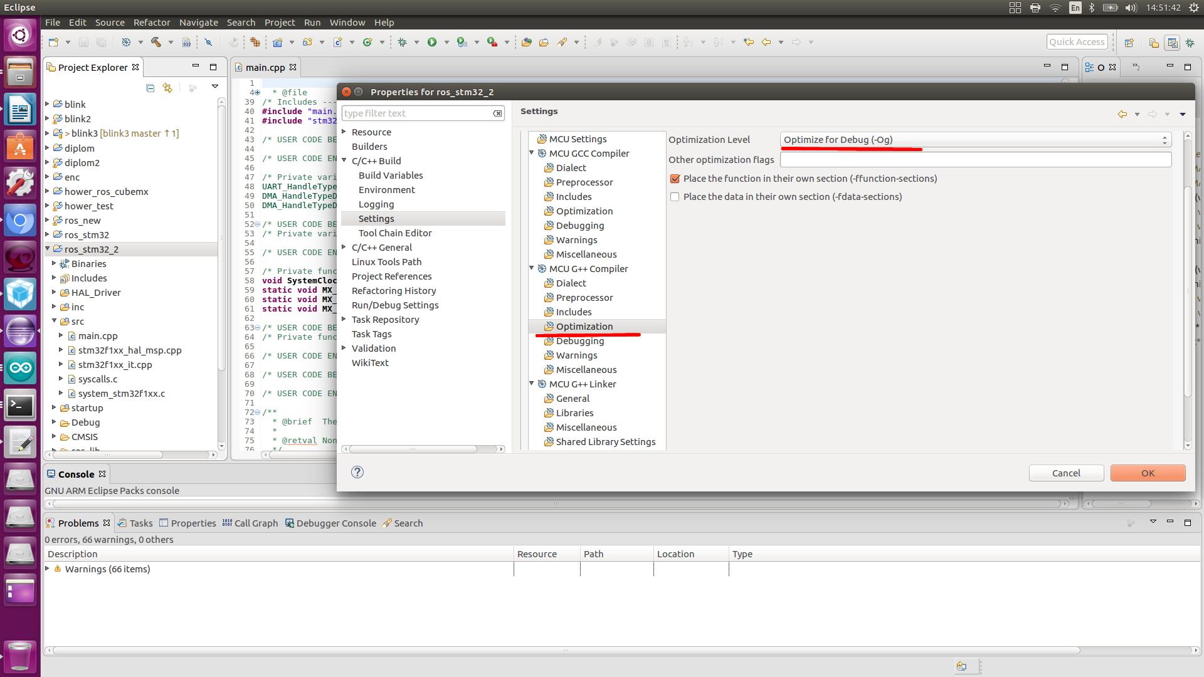The width and height of the screenshot is (1204, 677).
Task: Select Libraries under MCU G++ Linker
Action: tap(569, 413)
